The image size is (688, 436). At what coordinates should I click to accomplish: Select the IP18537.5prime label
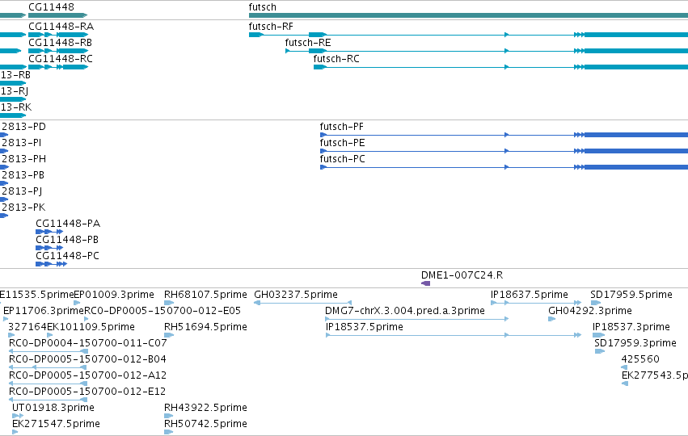point(364,327)
